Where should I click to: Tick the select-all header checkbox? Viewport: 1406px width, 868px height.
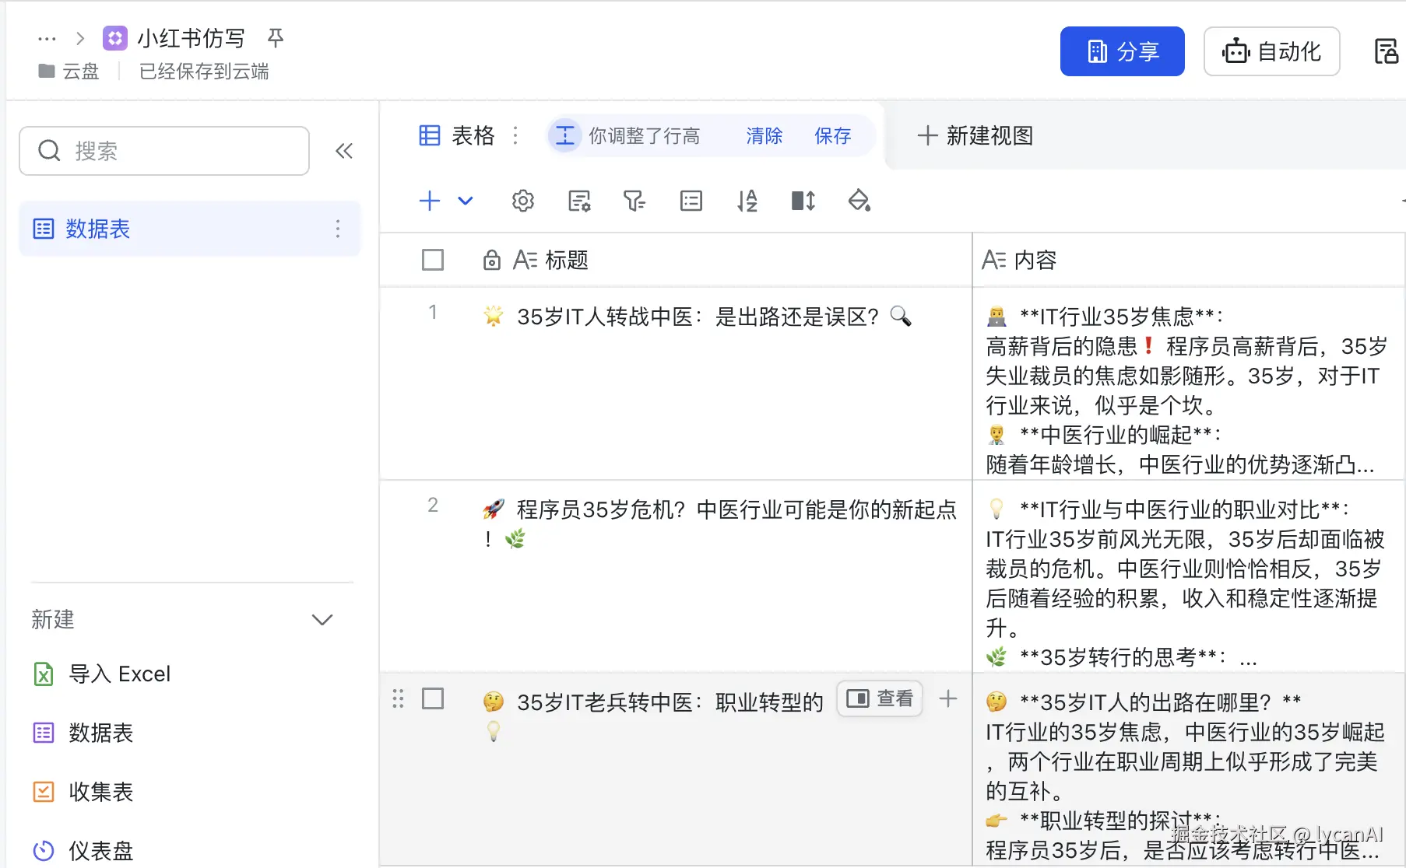click(x=433, y=260)
